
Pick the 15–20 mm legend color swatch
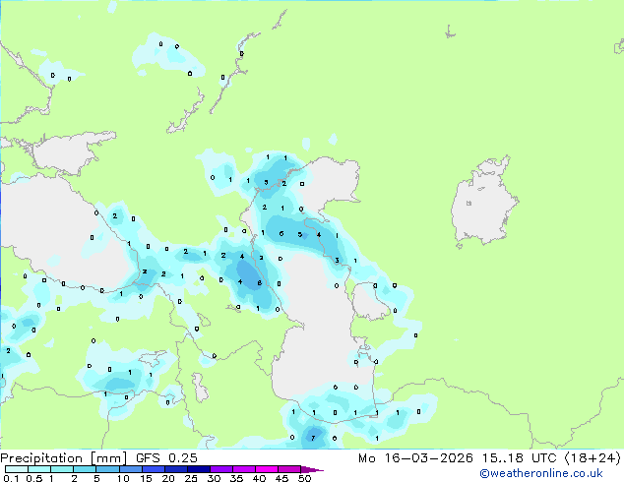[x=154, y=469]
